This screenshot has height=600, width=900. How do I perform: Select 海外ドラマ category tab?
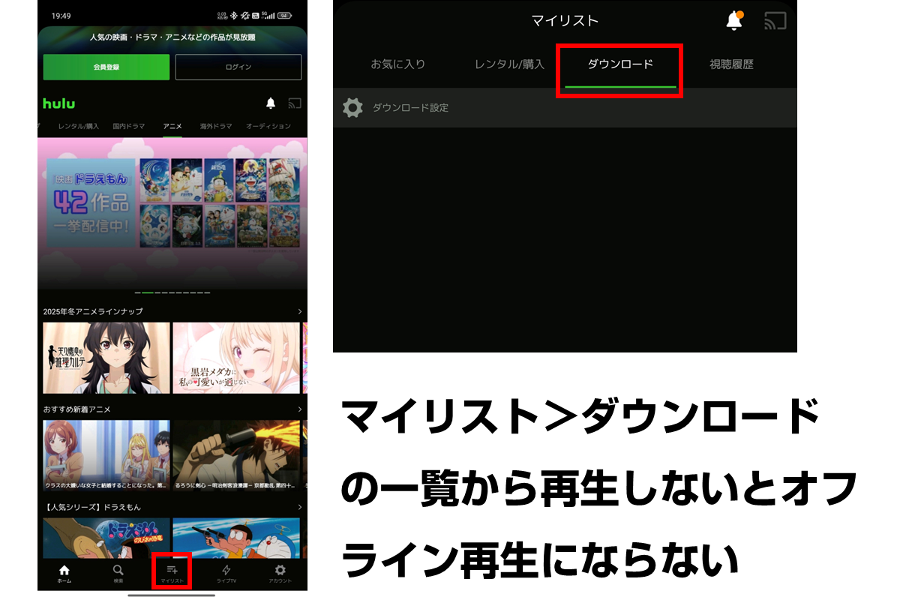coord(215,126)
